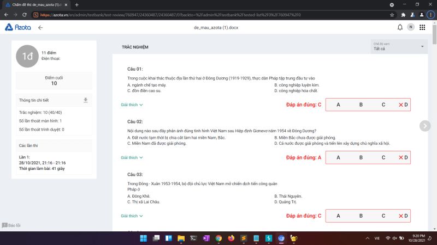
Task: Open notifications bell icon
Action: click(x=400, y=27)
